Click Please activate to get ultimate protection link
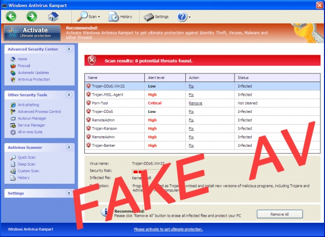 click(168, 229)
